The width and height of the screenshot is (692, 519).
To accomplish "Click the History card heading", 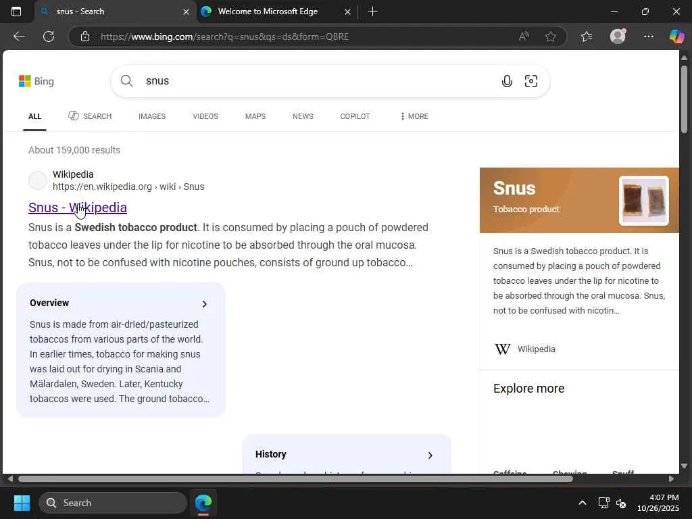I will 270,454.
